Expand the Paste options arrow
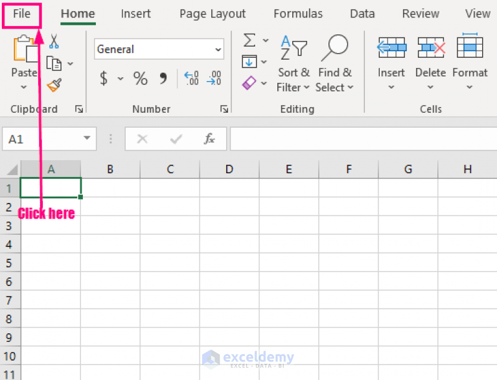The height and width of the screenshot is (380, 497). tap(24, 87)
